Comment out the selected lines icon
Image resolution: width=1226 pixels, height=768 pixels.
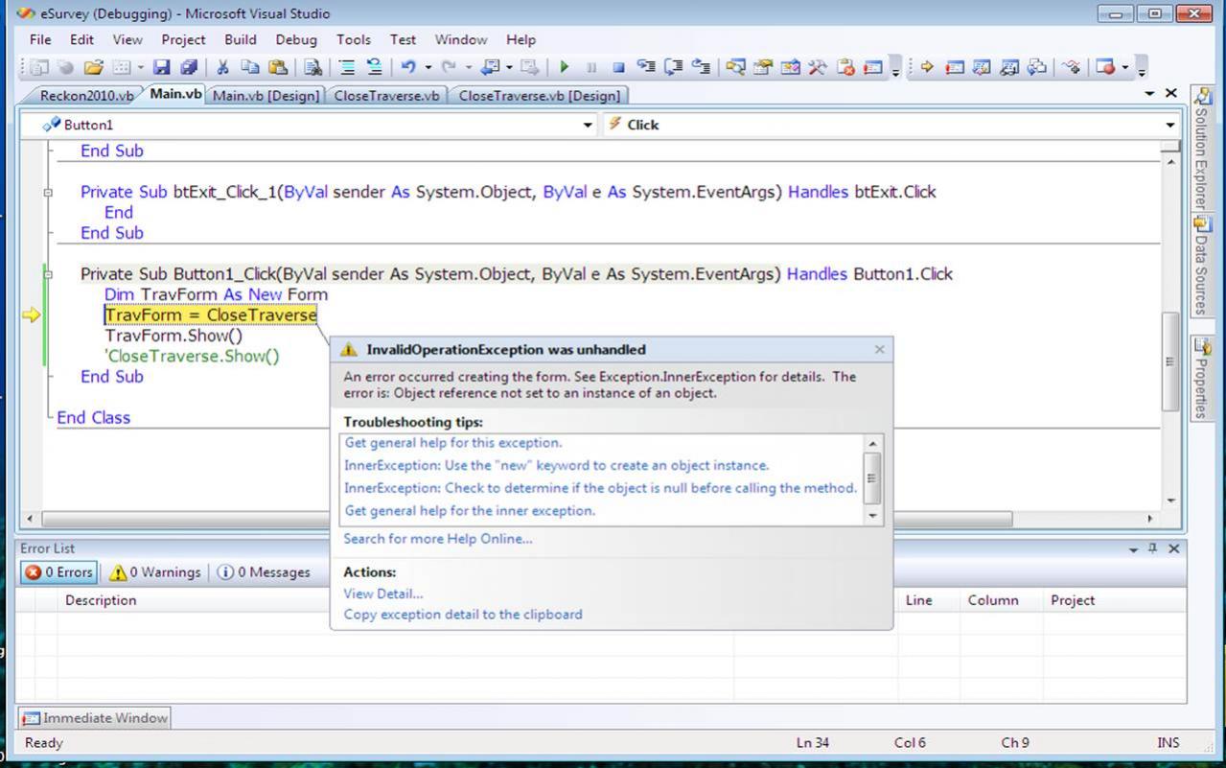(347, 67)
